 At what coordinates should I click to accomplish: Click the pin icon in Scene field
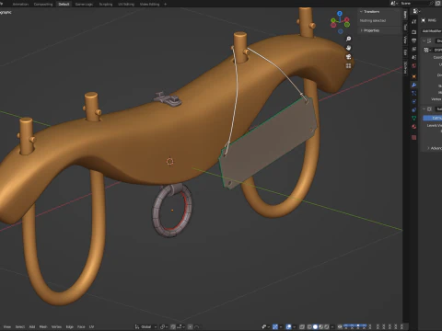click(x=431, y=3)
